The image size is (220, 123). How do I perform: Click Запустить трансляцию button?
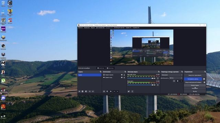click(x=195, y=75)
